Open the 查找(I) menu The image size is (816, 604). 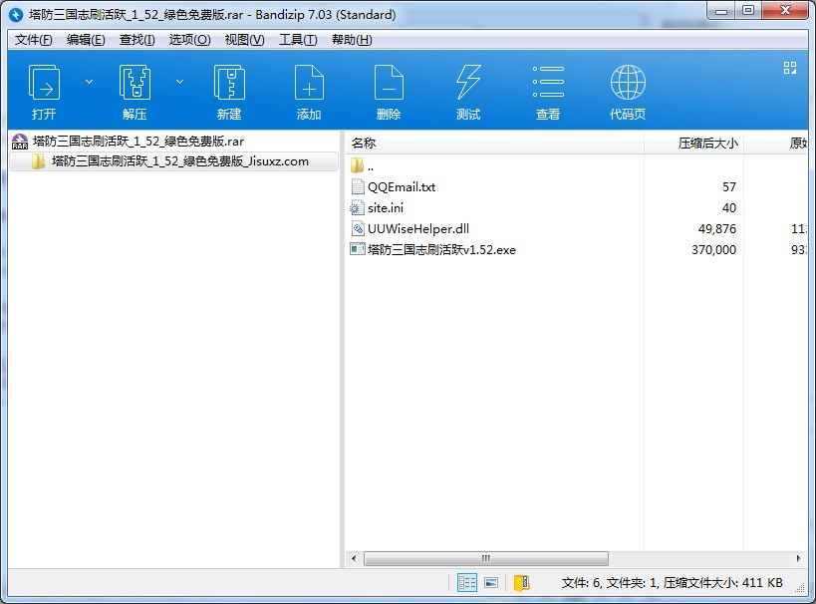(x=136, y=40)
